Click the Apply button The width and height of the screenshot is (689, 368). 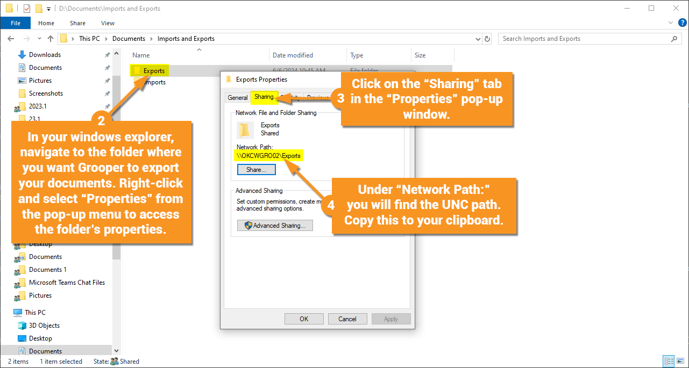pos(391,319)
